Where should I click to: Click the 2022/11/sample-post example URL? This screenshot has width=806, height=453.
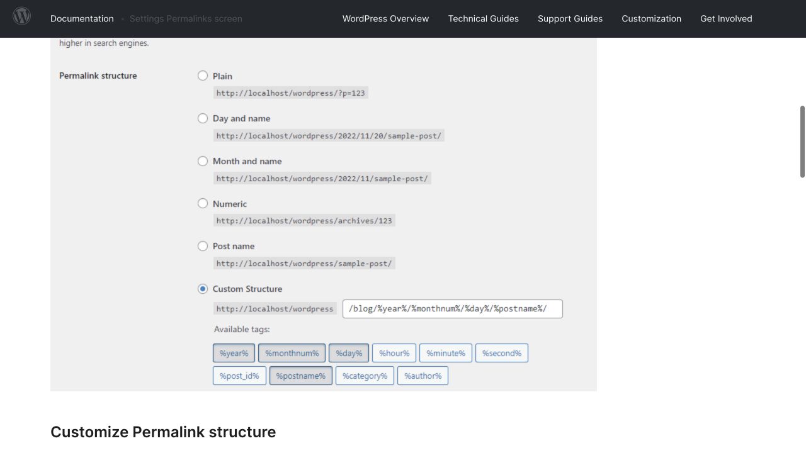pyautogui.click(x=322, y=179)
